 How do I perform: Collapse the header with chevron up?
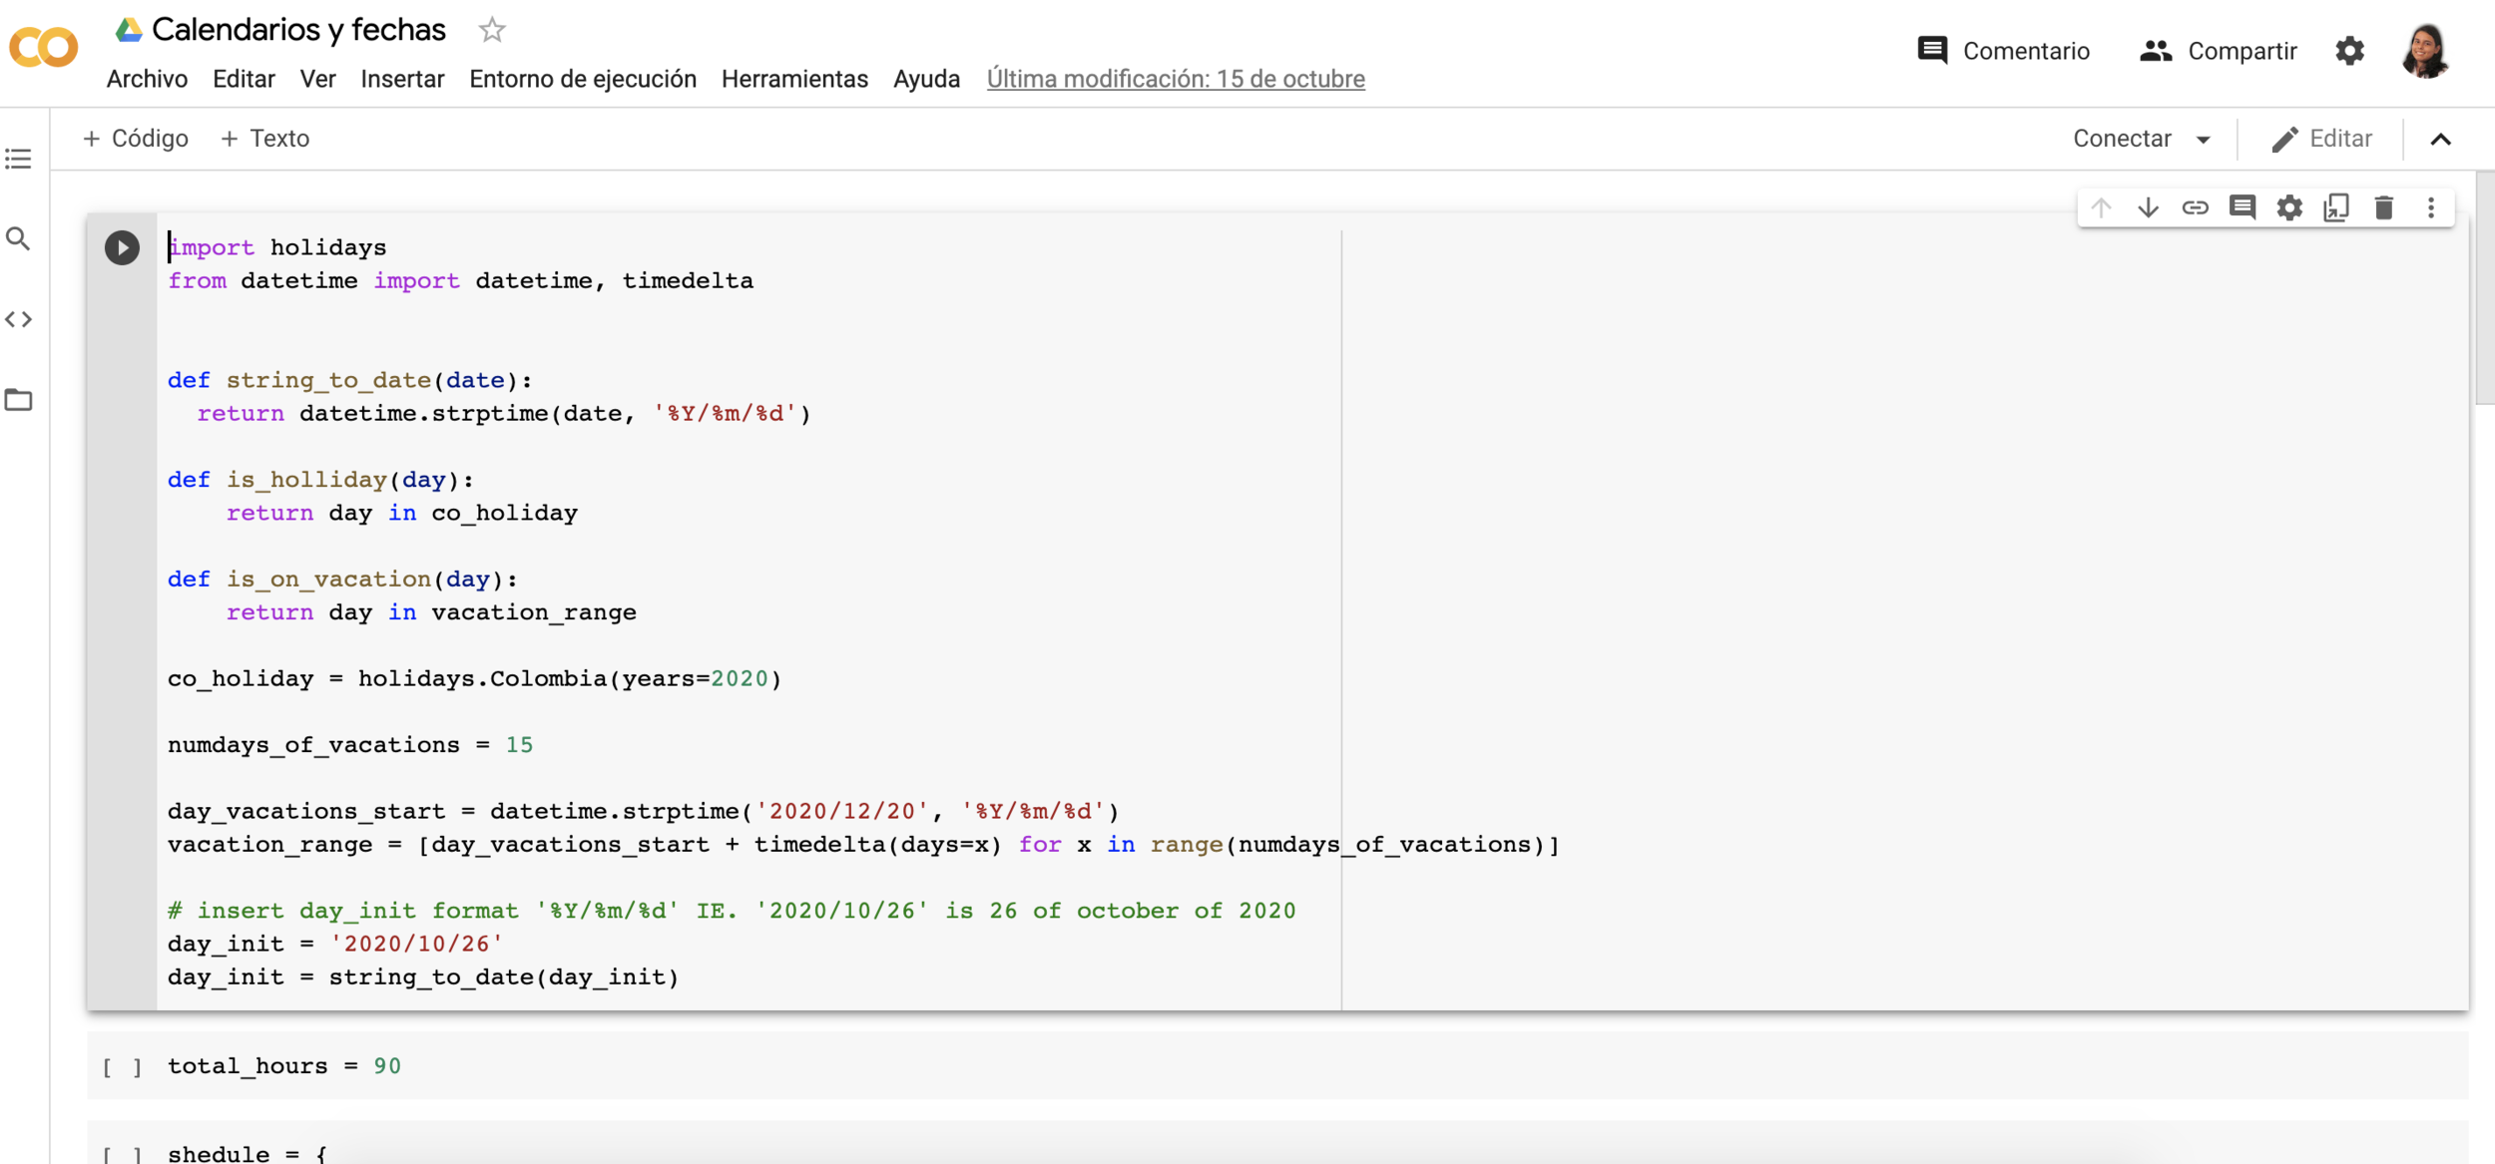(2440, 140)
